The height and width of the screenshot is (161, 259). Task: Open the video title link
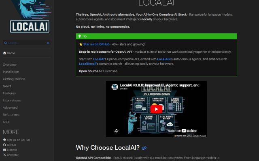point(159,85)
